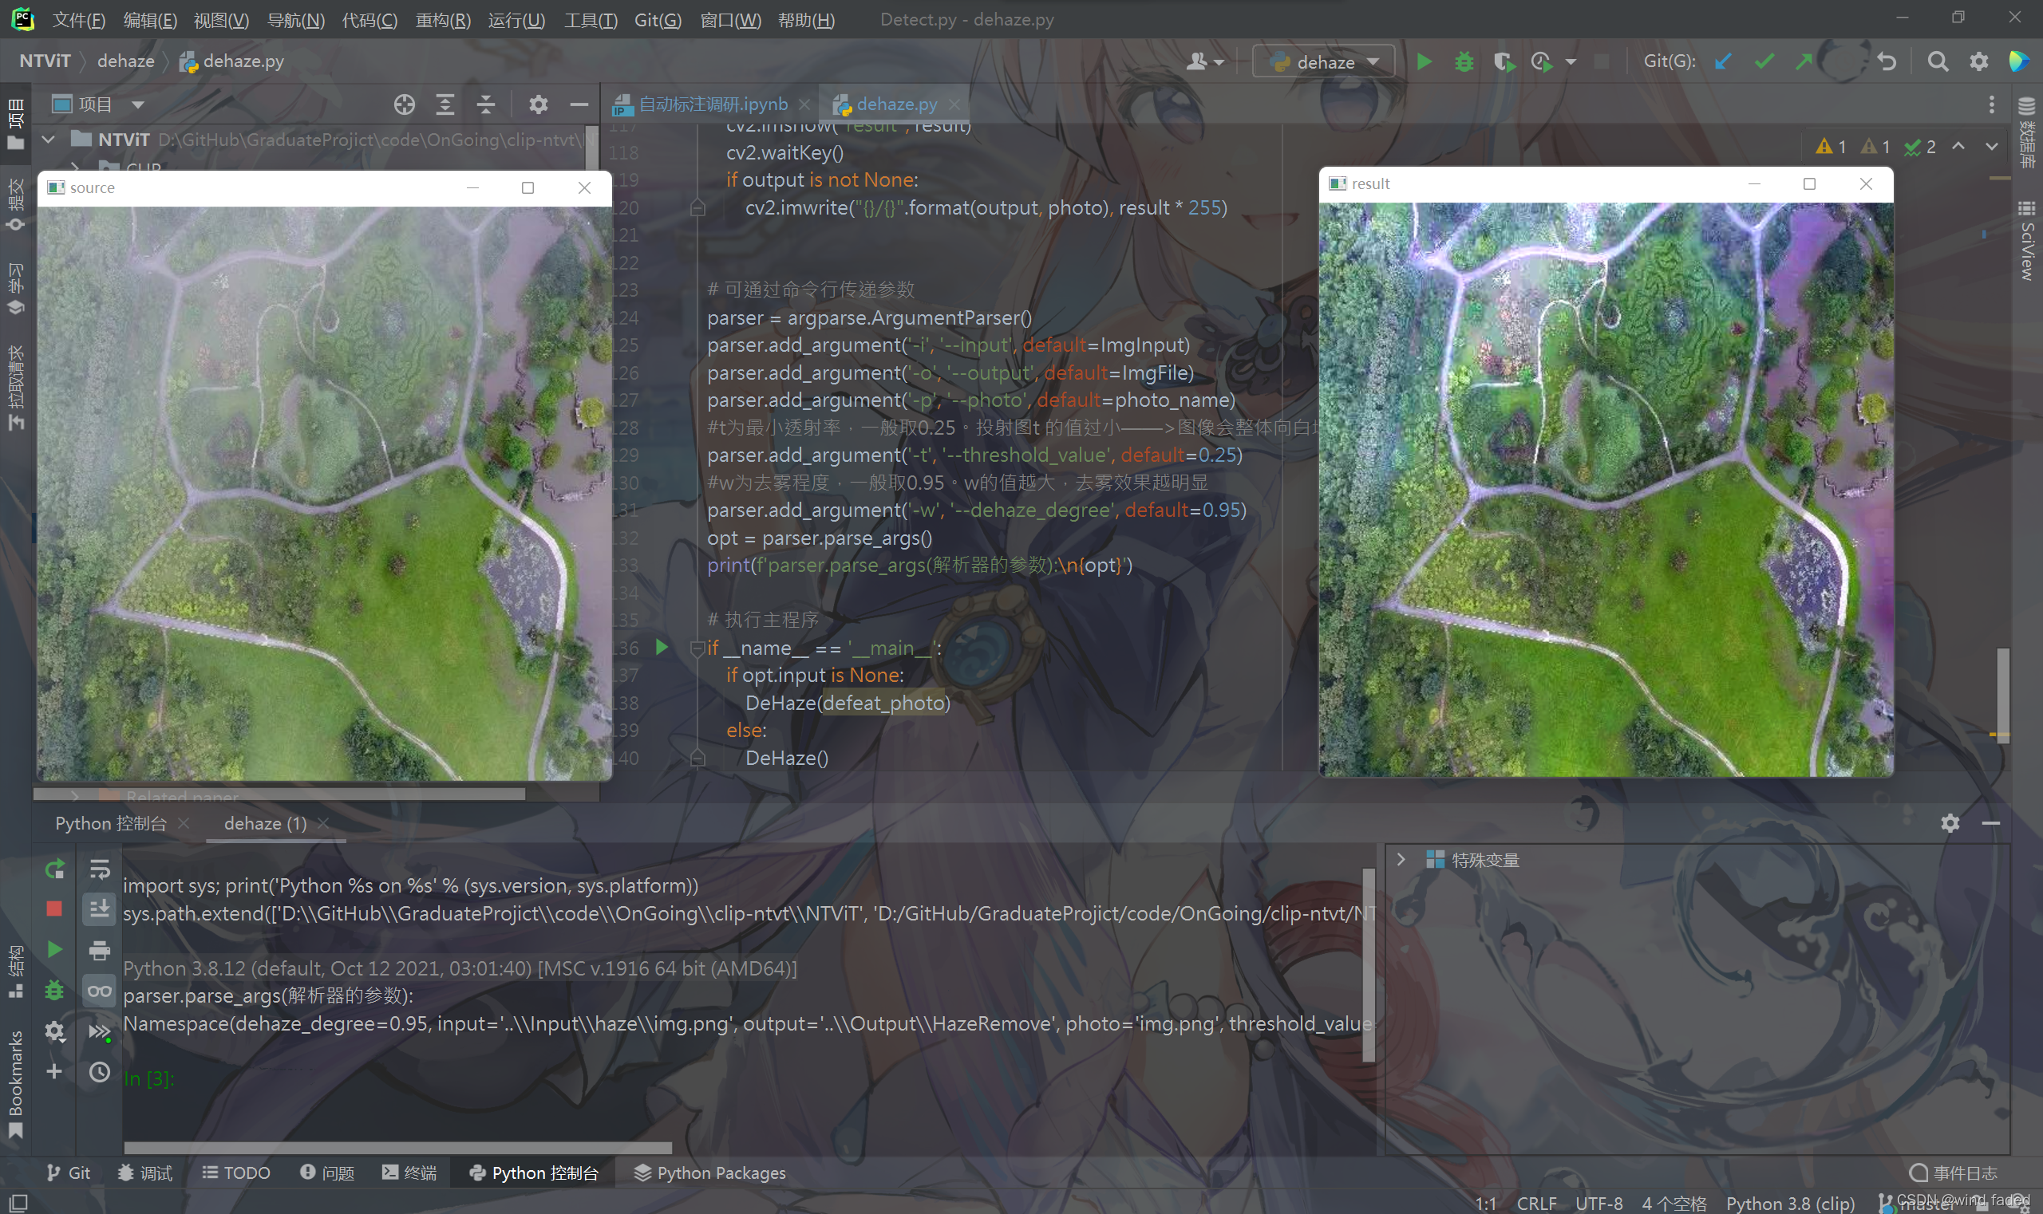The image size is (2043, 1214).
Task: Collapse the NTViT project root folder
Action: tap(49, 140)
